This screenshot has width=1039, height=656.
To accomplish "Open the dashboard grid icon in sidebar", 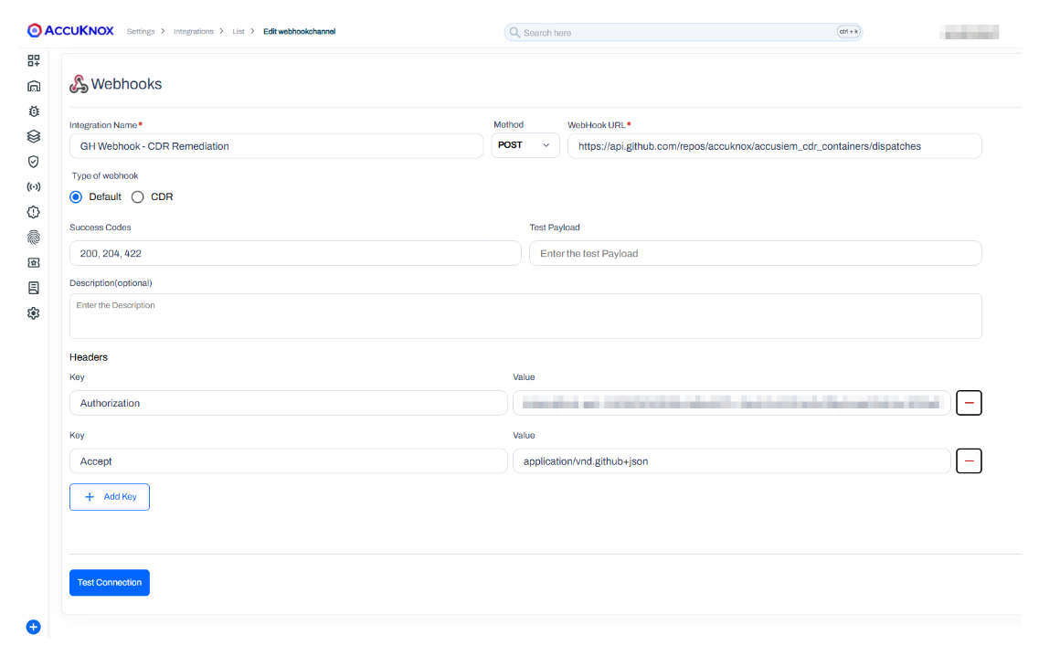I will (x=34, y=60).
